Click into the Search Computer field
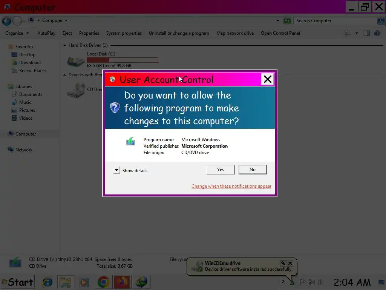This screenshot has height=290, width=386. pos(335,21)
